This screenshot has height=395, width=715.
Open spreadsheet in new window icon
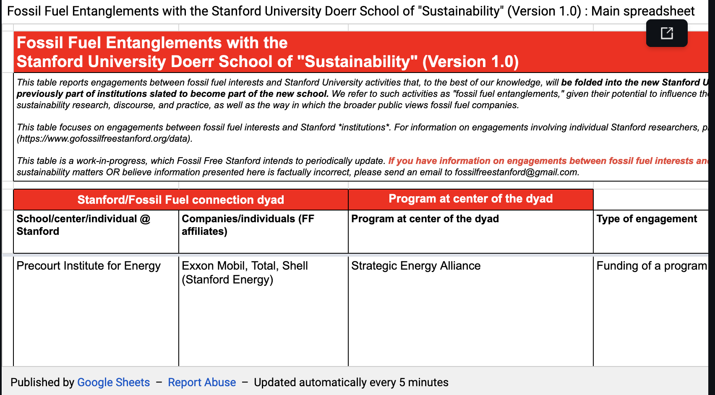pyautogui.click(x=666, y=33)
